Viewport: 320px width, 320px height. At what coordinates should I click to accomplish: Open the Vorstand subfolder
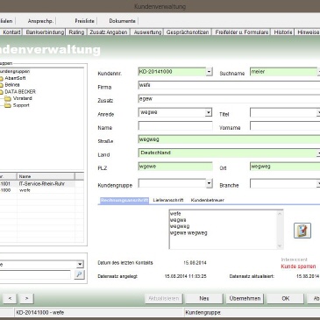point(18,98)
